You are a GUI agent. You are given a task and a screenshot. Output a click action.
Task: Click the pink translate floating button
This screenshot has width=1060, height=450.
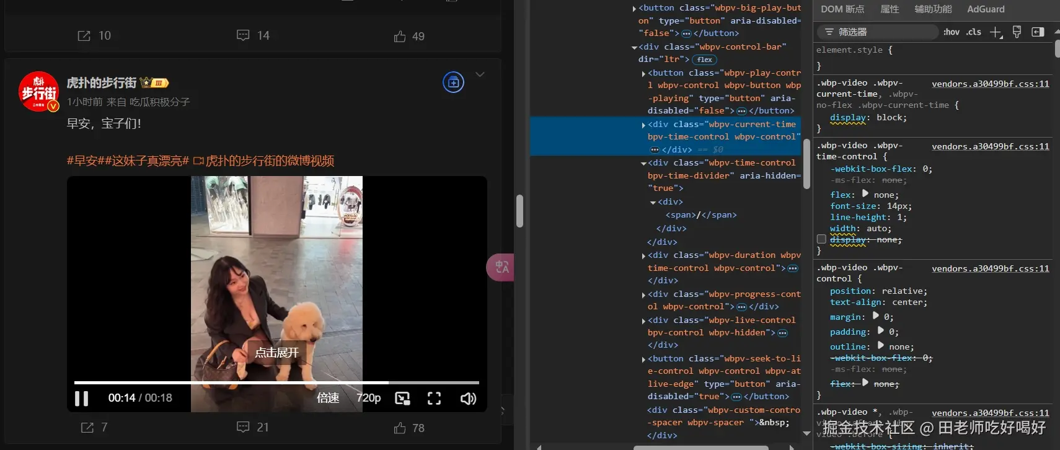(x=501, y=267)
